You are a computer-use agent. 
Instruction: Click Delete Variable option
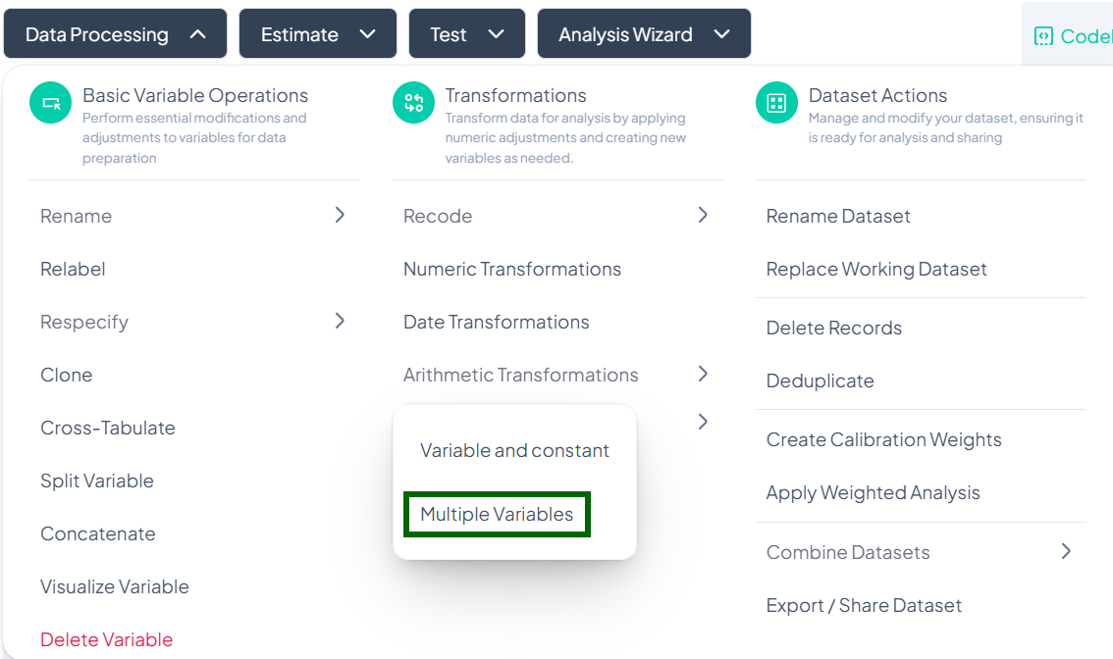point(106,639)
